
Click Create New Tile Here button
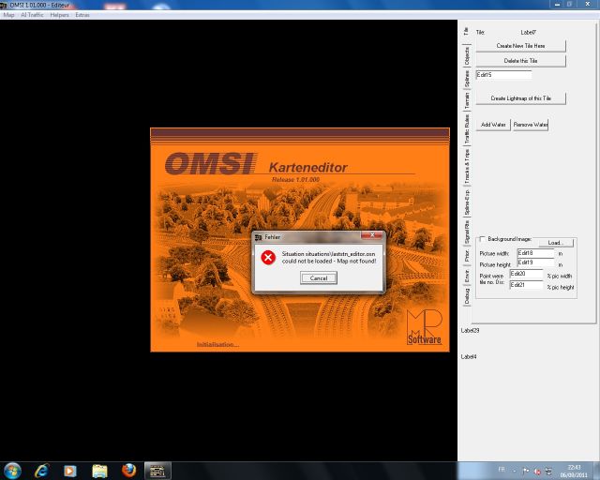point(520,46)
